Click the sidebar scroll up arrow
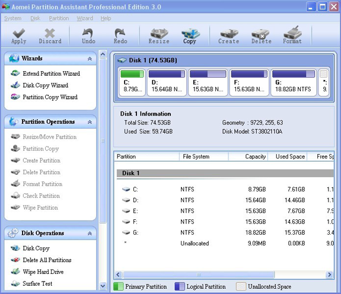341x294 pixels. (103, 54)
